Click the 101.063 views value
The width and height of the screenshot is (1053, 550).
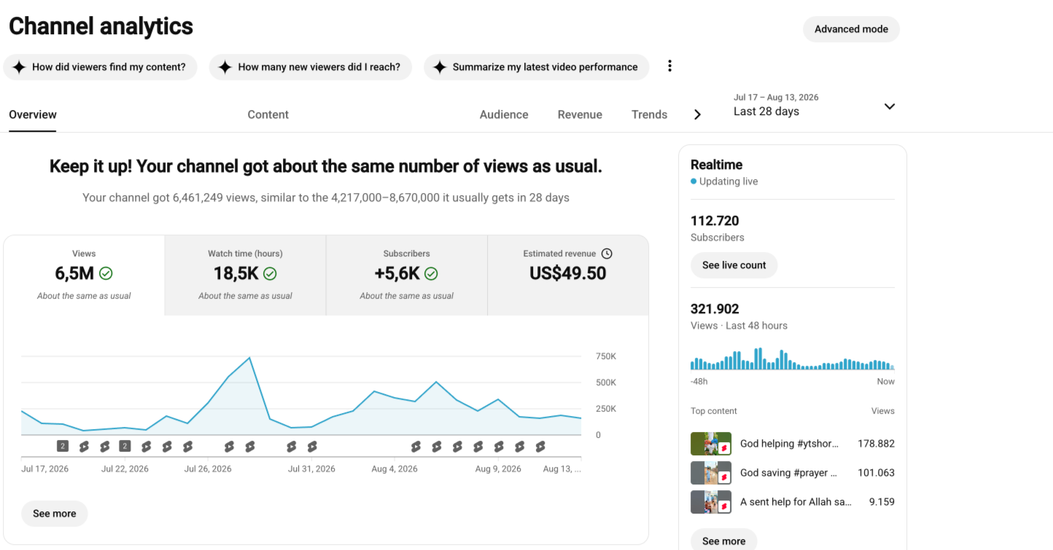coord(876,473)
